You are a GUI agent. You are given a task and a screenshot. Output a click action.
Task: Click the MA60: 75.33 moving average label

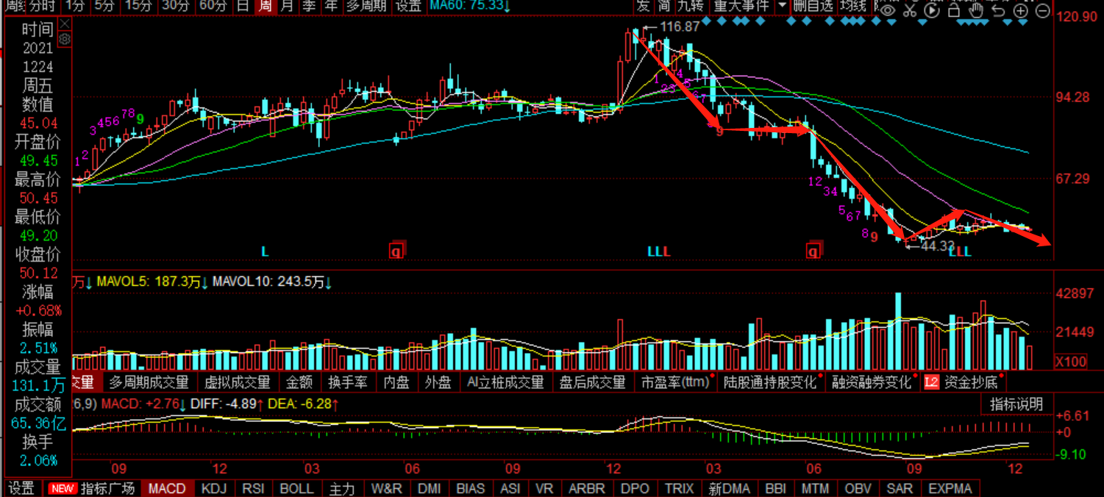(470, 6)
